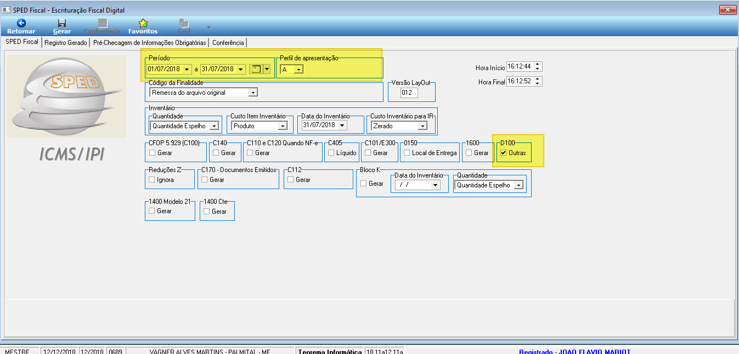Open Custo Item Inventário Produto dropdown
Screen dimensions: 739x354
[283, 126]
